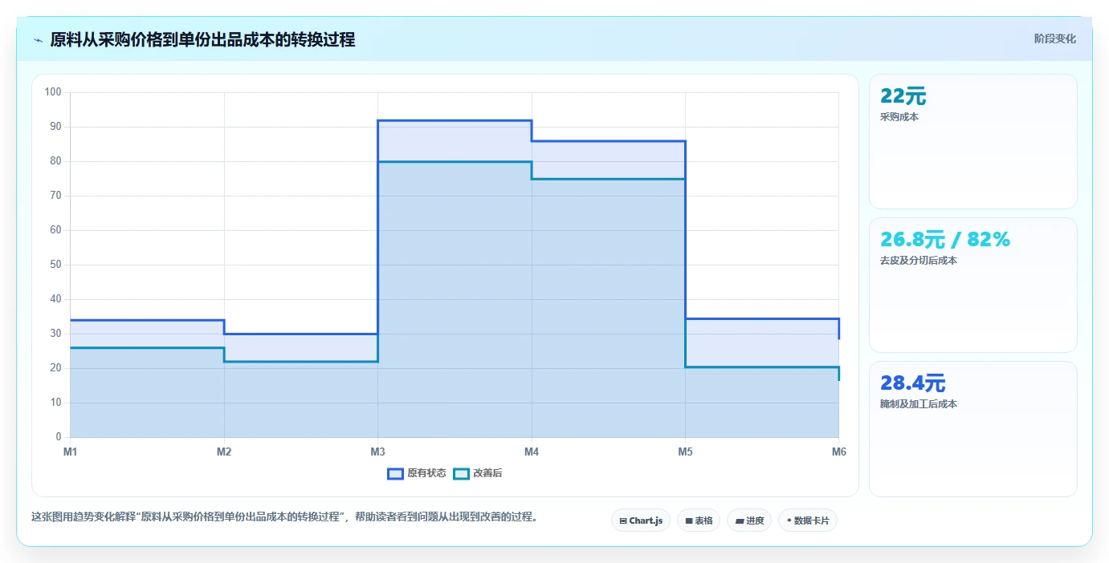Toggle the 改善后 legend item
1109x563 pixels.
point(478,473)
